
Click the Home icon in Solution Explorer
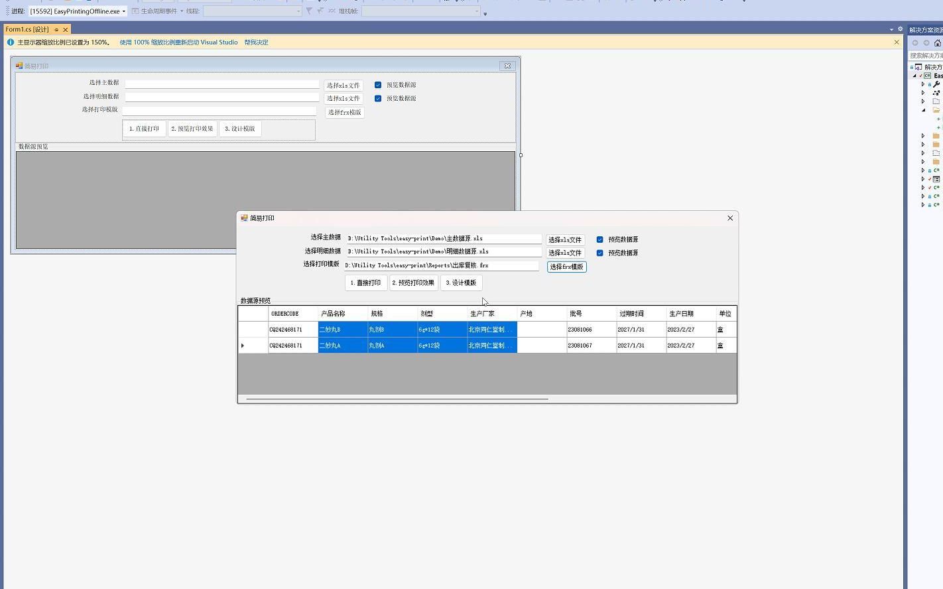(x=938, y=43)
